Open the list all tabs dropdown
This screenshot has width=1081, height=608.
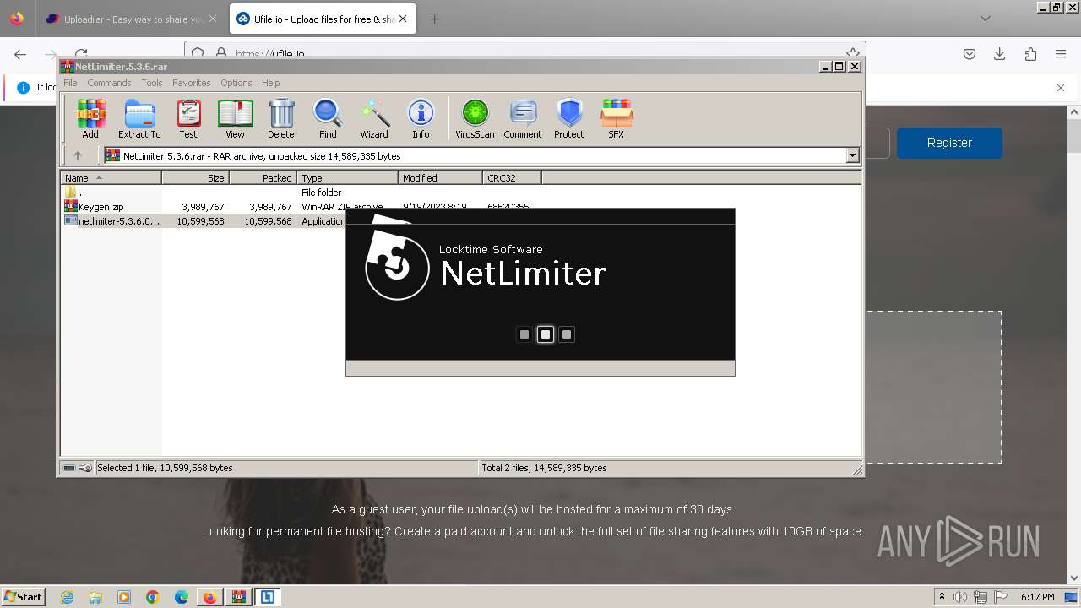986,19
